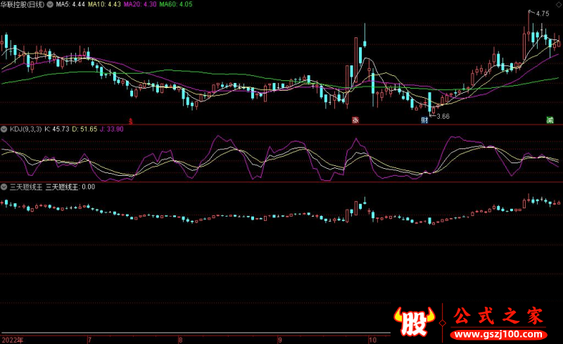
Task: Select the MA10 moving average label
Action: coord(104,4)
